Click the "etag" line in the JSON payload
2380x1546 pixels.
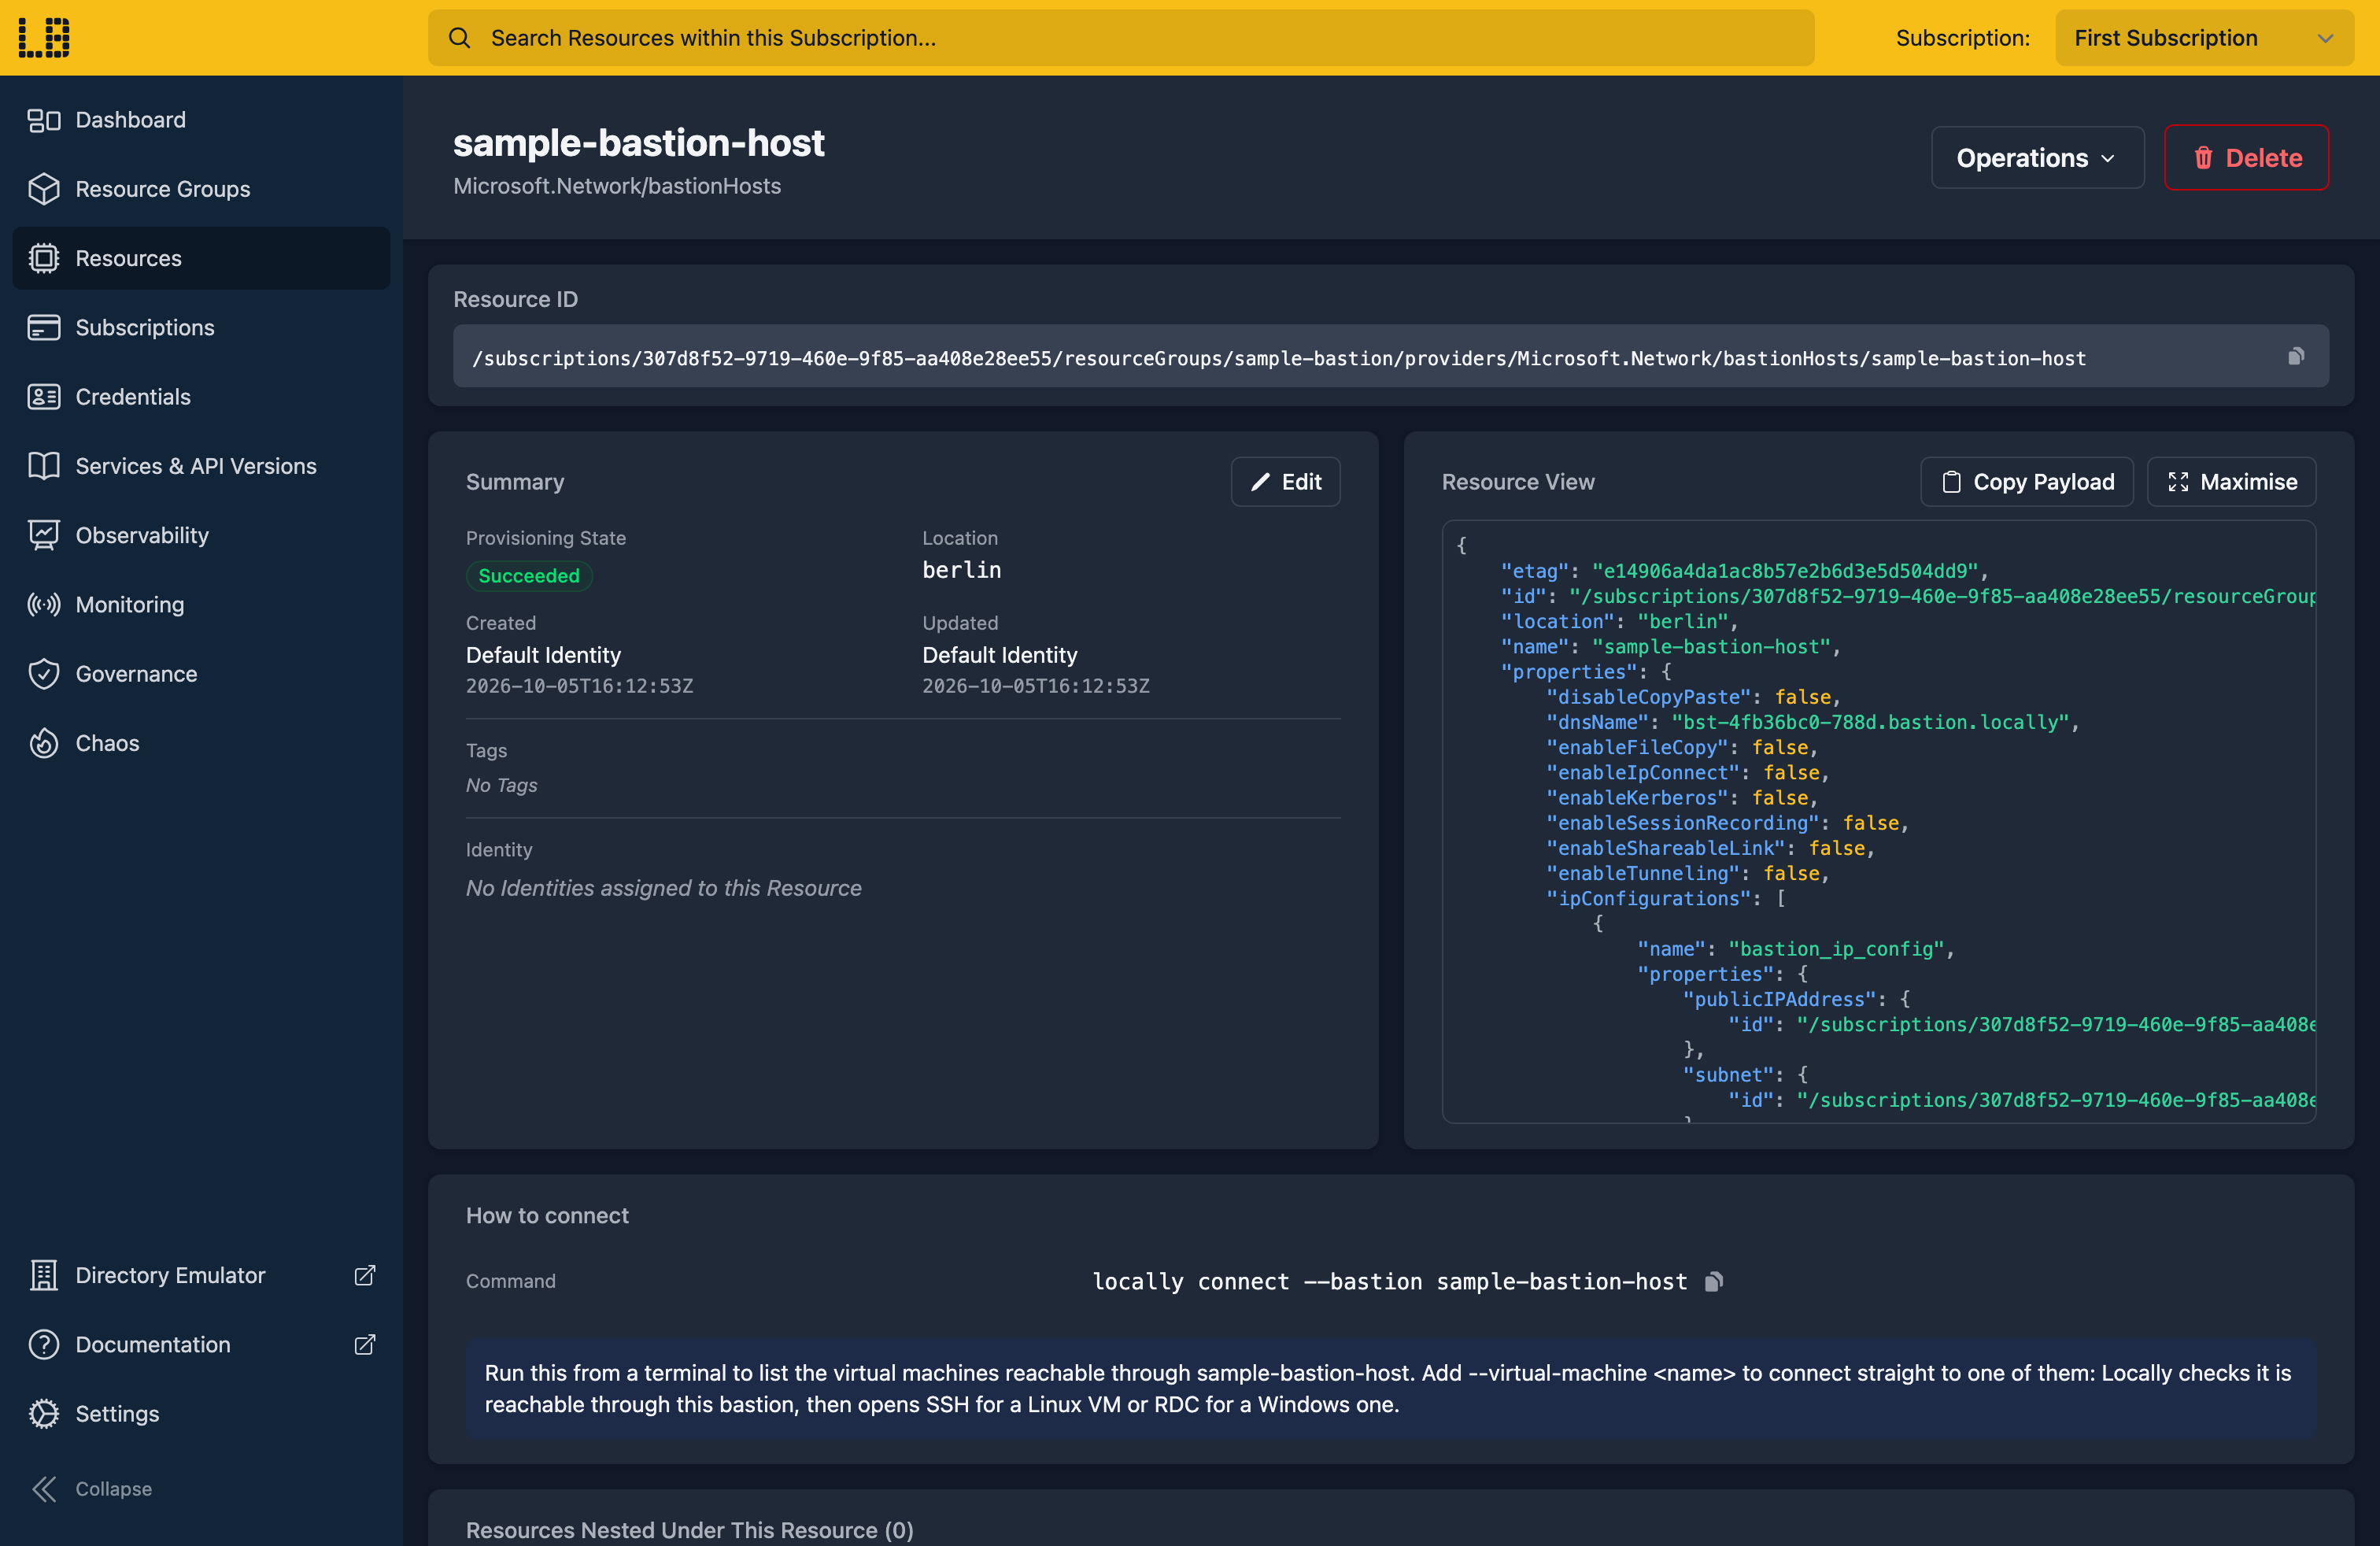tap(1744, 571)
